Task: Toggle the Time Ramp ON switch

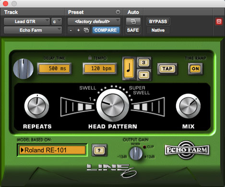Action: [x=195, y=69]
